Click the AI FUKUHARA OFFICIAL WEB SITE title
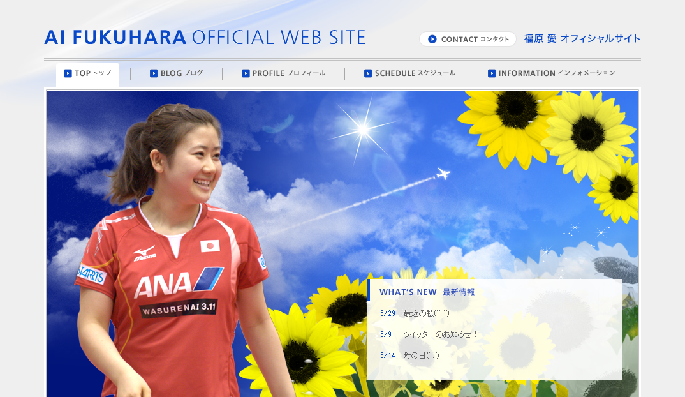This screenshot has height=397, width=685. 205,38
